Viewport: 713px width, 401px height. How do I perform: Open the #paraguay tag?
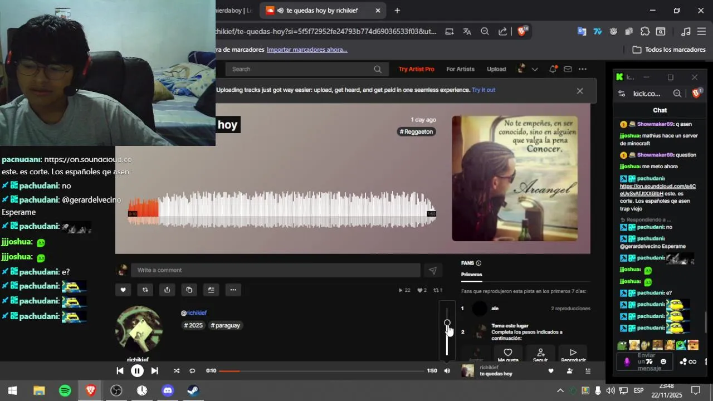[226, 325]
